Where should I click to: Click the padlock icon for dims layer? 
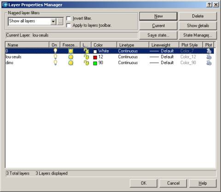click(86, 63)
